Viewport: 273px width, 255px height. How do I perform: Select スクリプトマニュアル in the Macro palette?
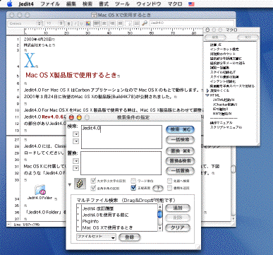tap(226, 127)
